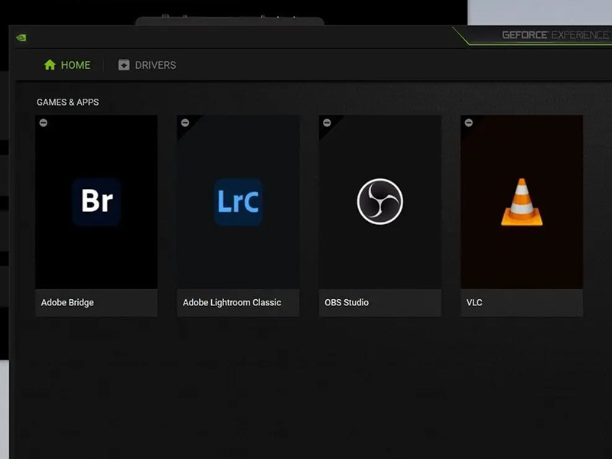
Task: Click the VLC traffic cone icon
Action: 522,202
